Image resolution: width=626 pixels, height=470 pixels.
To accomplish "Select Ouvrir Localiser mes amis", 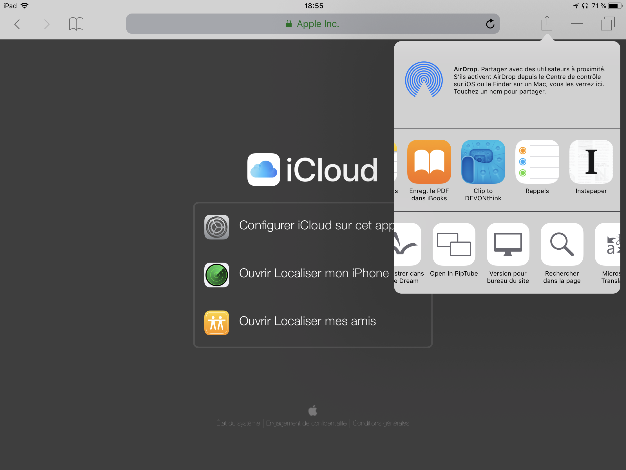I will pos(297,322).
